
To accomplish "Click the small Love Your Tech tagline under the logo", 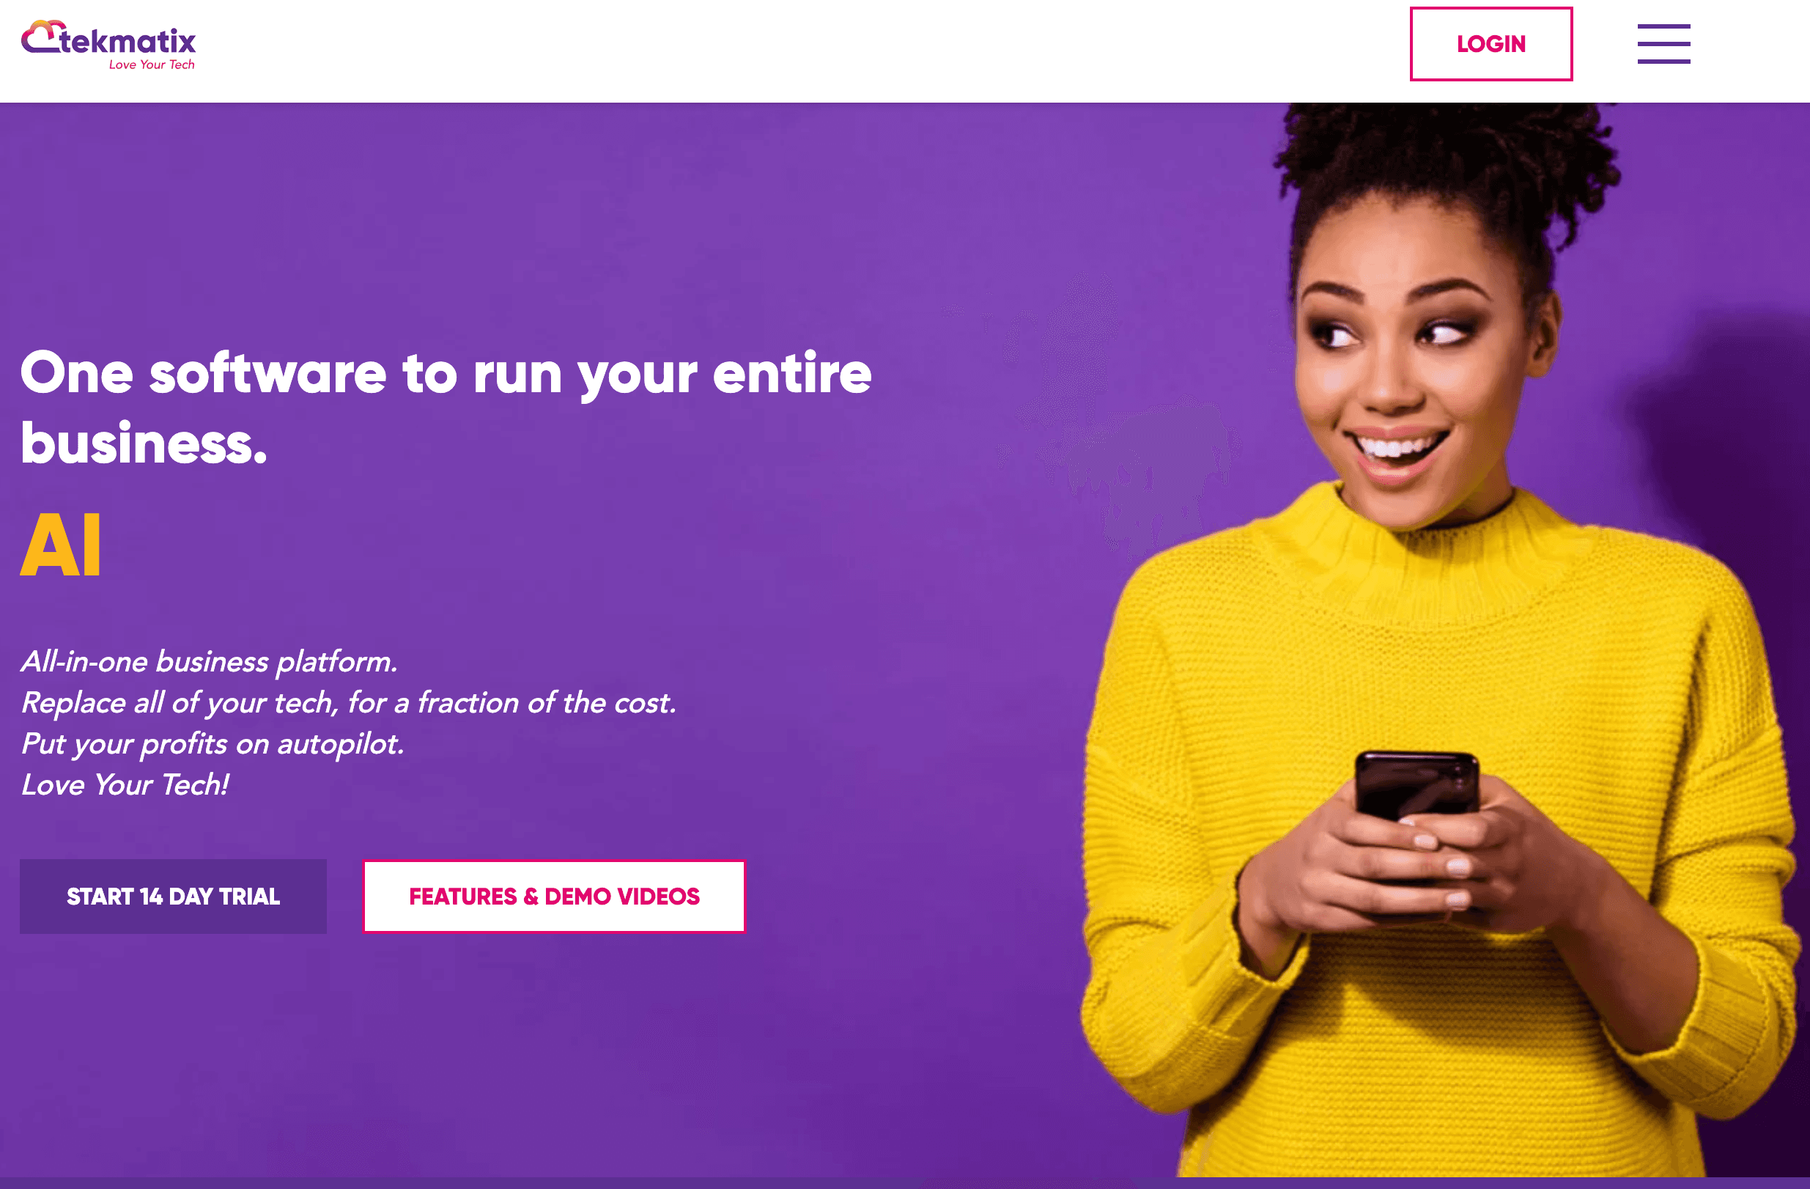I will 152,65.
